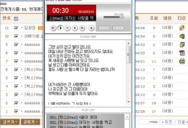Go to next page with 다음
Viewport: 188px width, 128px height.
[x=182, y=122]
